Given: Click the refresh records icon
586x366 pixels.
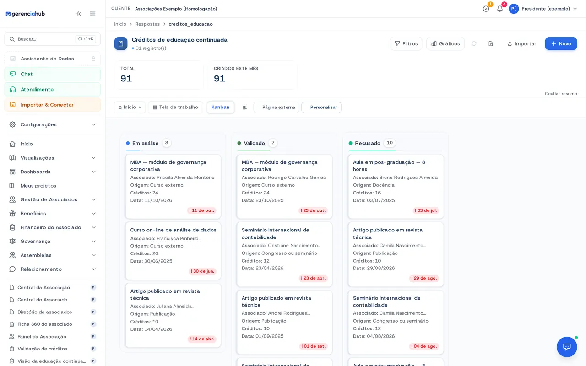Looking at the screenshot, I should pyautogui.click(x=474, y=43).
